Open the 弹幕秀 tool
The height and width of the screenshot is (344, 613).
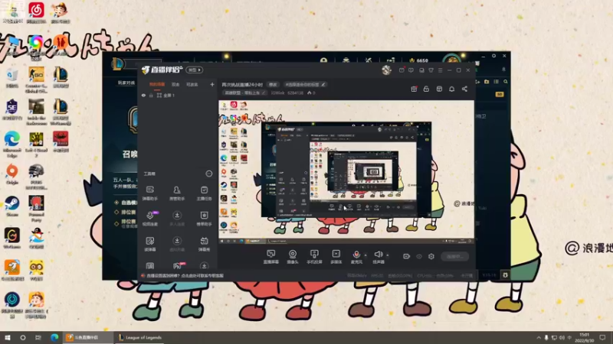click(x=204, y=244)
